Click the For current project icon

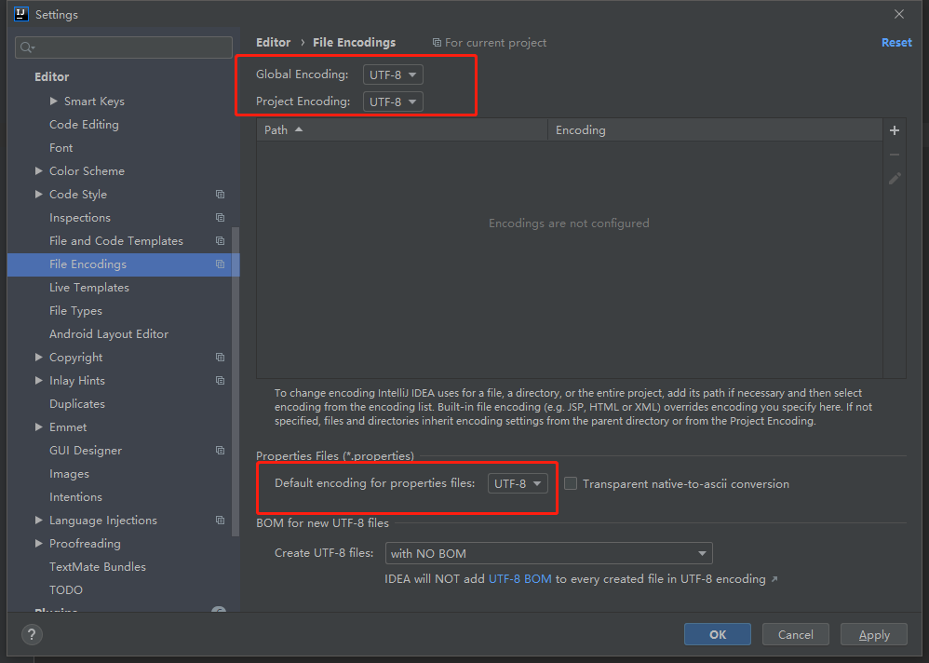pyautogui.click(x=437, y=43)
